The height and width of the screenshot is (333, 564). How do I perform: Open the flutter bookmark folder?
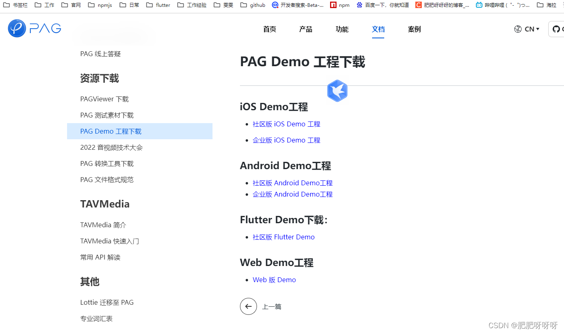(x=158, y=5)
